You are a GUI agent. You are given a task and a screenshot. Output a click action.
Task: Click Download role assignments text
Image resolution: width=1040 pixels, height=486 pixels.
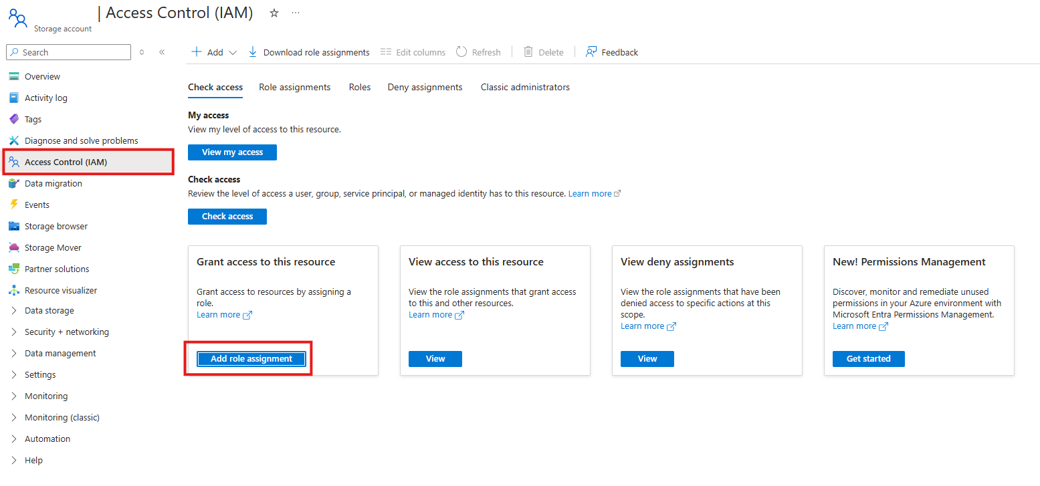[x=316, y=52]
